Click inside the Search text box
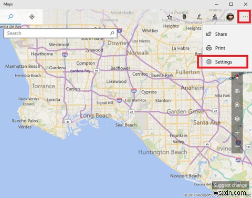Screen dimensions: 252x198 coord(60,33)
